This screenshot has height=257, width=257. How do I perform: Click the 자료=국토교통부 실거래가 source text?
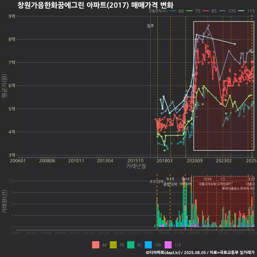point(232,252)
